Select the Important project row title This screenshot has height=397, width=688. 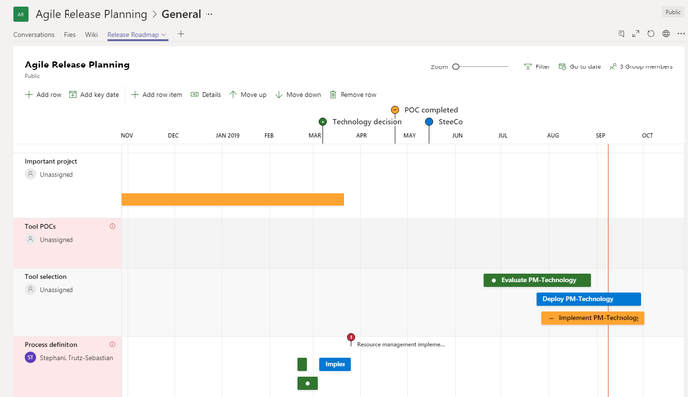click(x=51, y=161)
